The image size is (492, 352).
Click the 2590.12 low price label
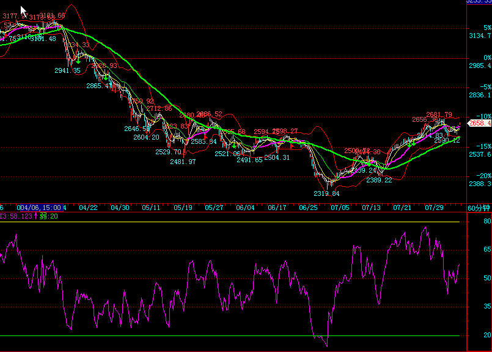click(x=447, y=140)
